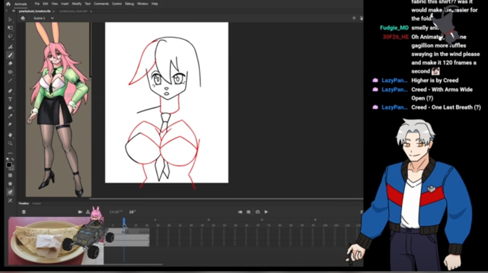
Task: Open the Scene 1 dropdown arrow
Action: pyautogui.click(x=52, y=18)
